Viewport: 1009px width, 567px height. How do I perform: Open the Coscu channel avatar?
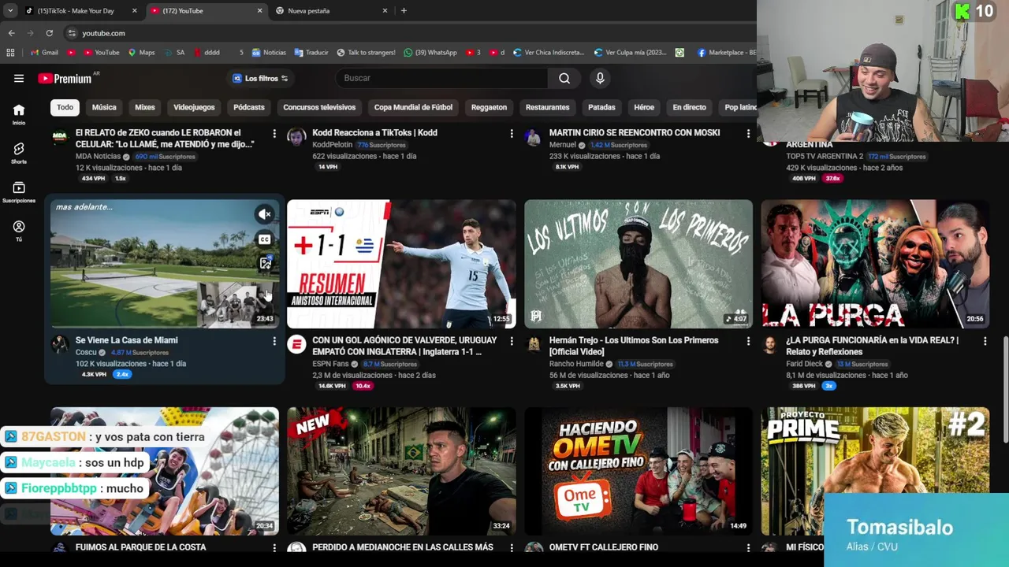60,344
